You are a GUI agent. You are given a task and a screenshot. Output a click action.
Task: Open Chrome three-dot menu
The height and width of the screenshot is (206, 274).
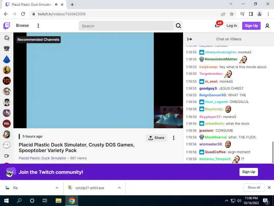click(268, 14)
